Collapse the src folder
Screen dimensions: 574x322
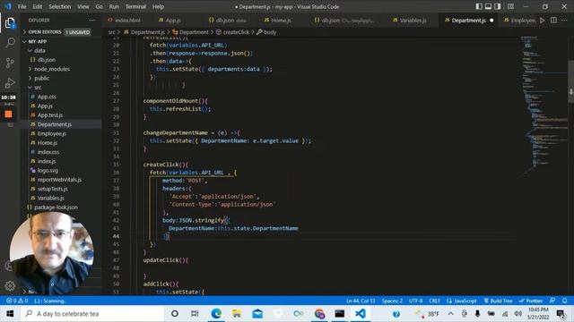coord(38,88)
